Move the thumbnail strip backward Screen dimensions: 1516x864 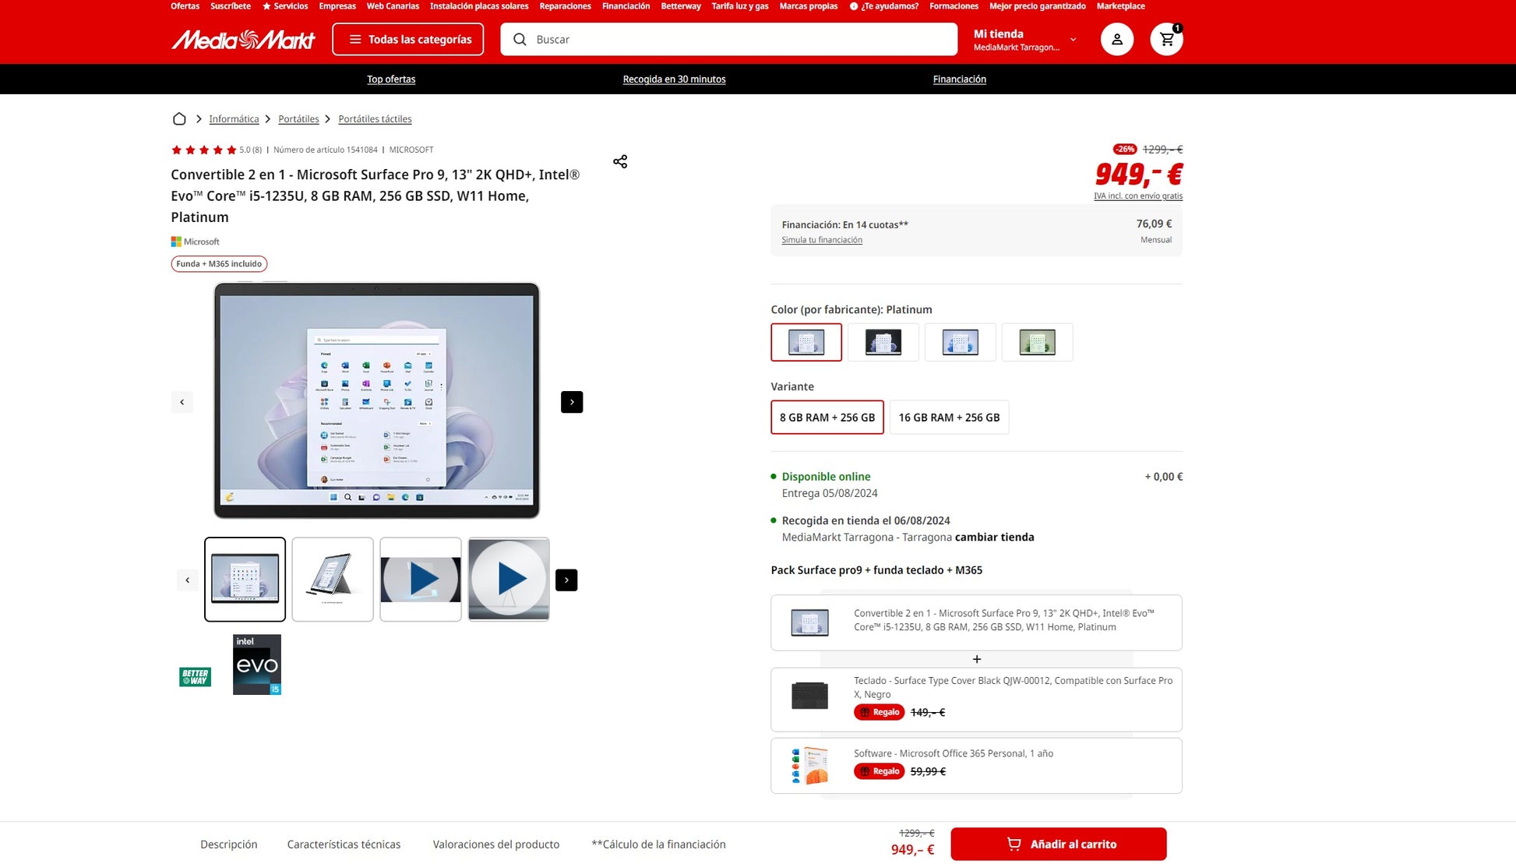point(188,580)
